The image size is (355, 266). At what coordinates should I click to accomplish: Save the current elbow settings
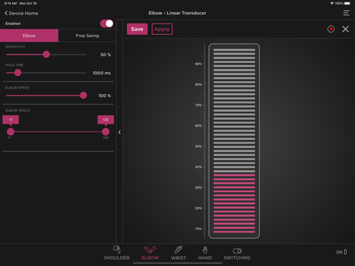click(137, 29)
